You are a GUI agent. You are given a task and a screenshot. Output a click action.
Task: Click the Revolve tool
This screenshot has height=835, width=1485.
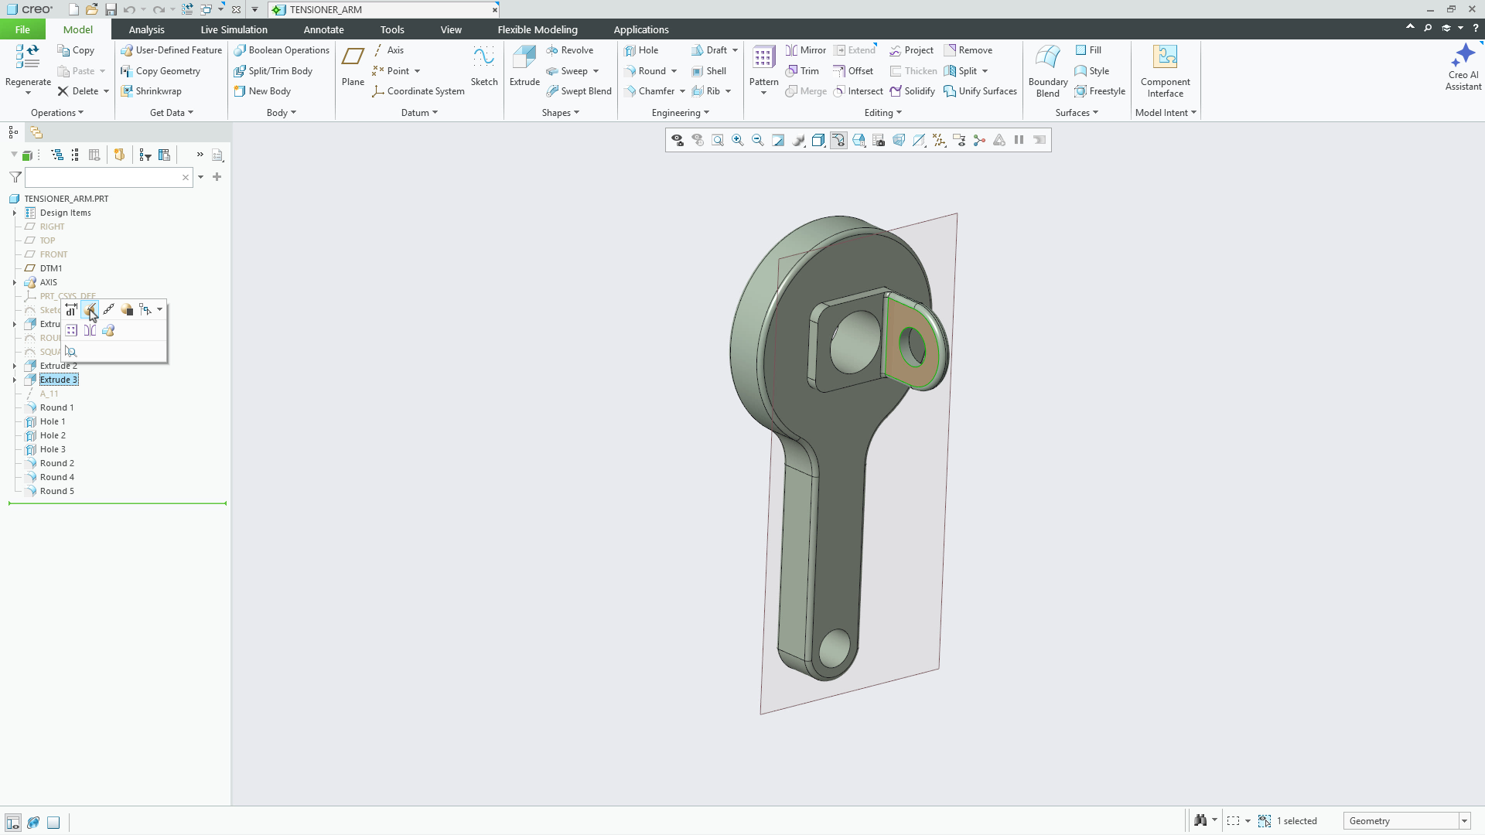[x=569, y=50]
